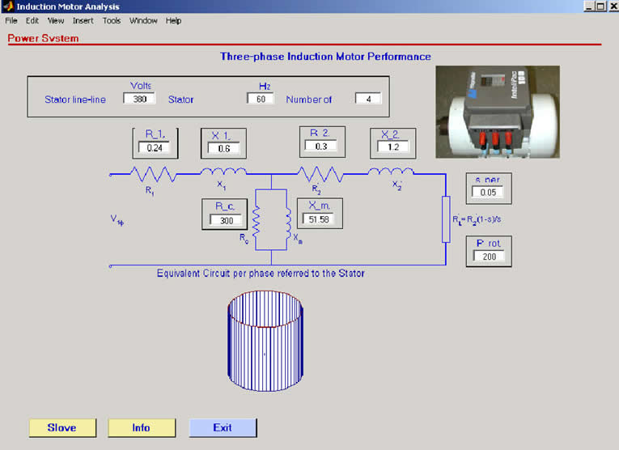Open the Edit menu
This screenshot has height=450, width=619.
32,20
